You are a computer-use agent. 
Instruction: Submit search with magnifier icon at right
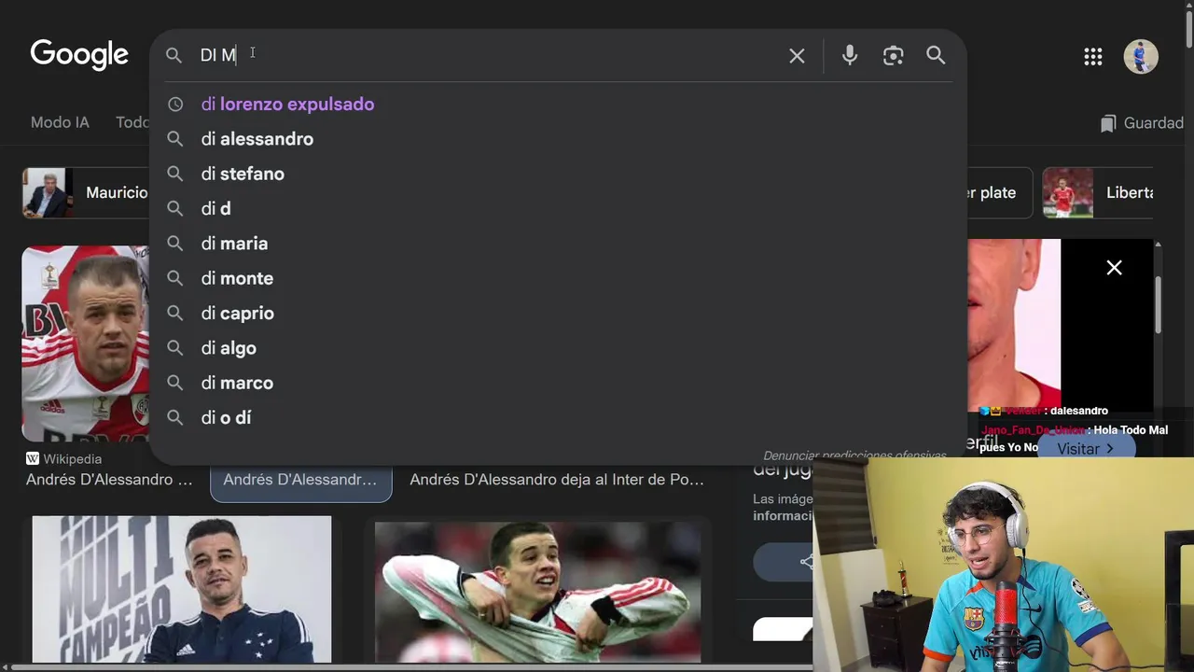click(936, 56)
